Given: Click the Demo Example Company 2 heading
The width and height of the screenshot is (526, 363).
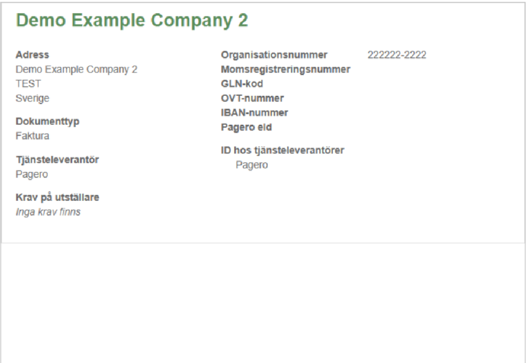Looking at the screenshot, I should (x=131, y=21).
